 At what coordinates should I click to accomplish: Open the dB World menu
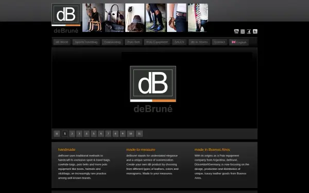[62, 42]
